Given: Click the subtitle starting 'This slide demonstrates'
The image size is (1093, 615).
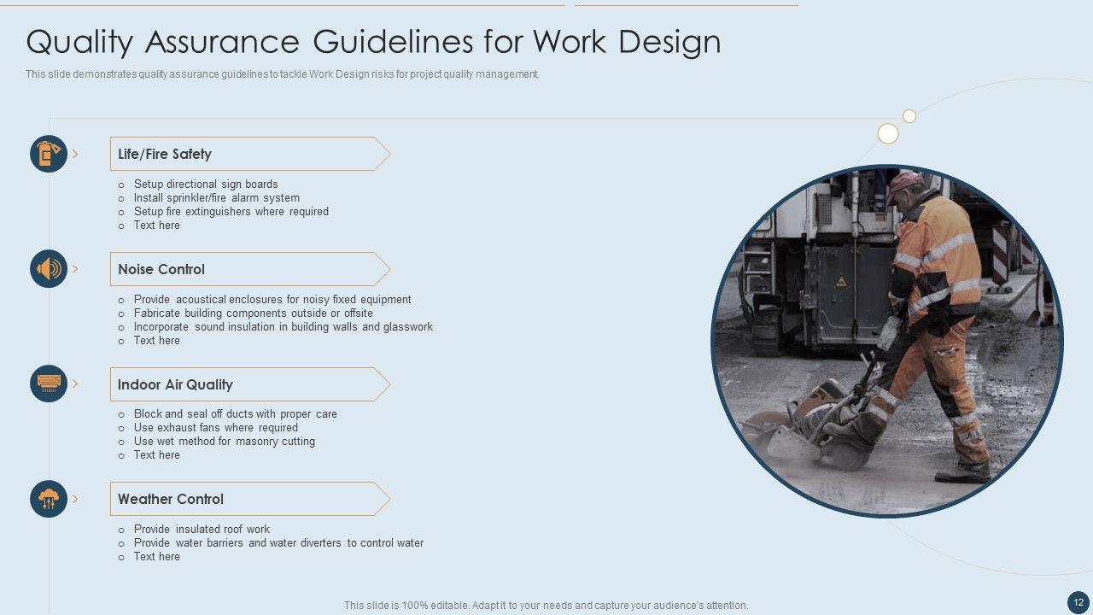Looking at the screenshot, I should pyautogui.click(x=283, y=74).
